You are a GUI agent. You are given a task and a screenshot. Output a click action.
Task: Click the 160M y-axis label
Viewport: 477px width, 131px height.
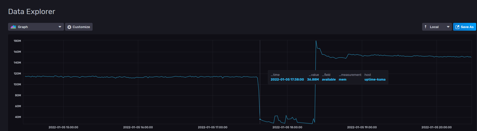point(17,52)
